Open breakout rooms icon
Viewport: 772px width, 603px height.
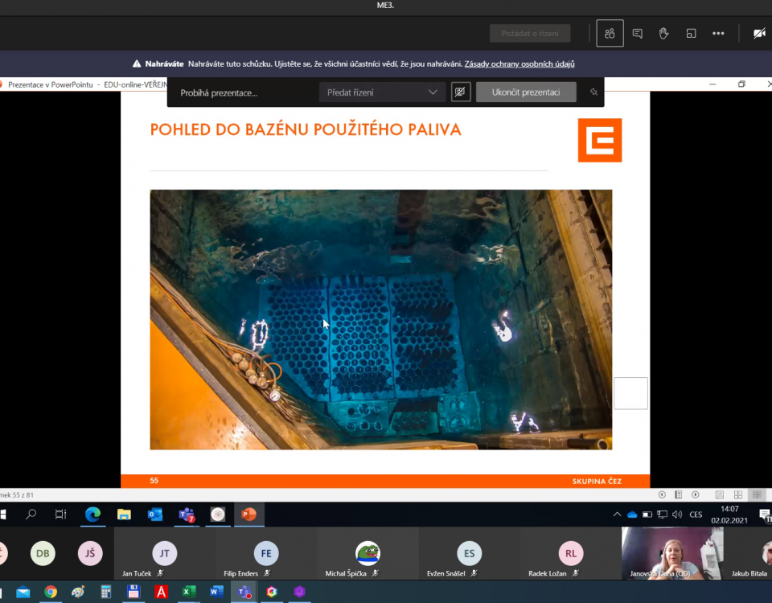point(692,34)
